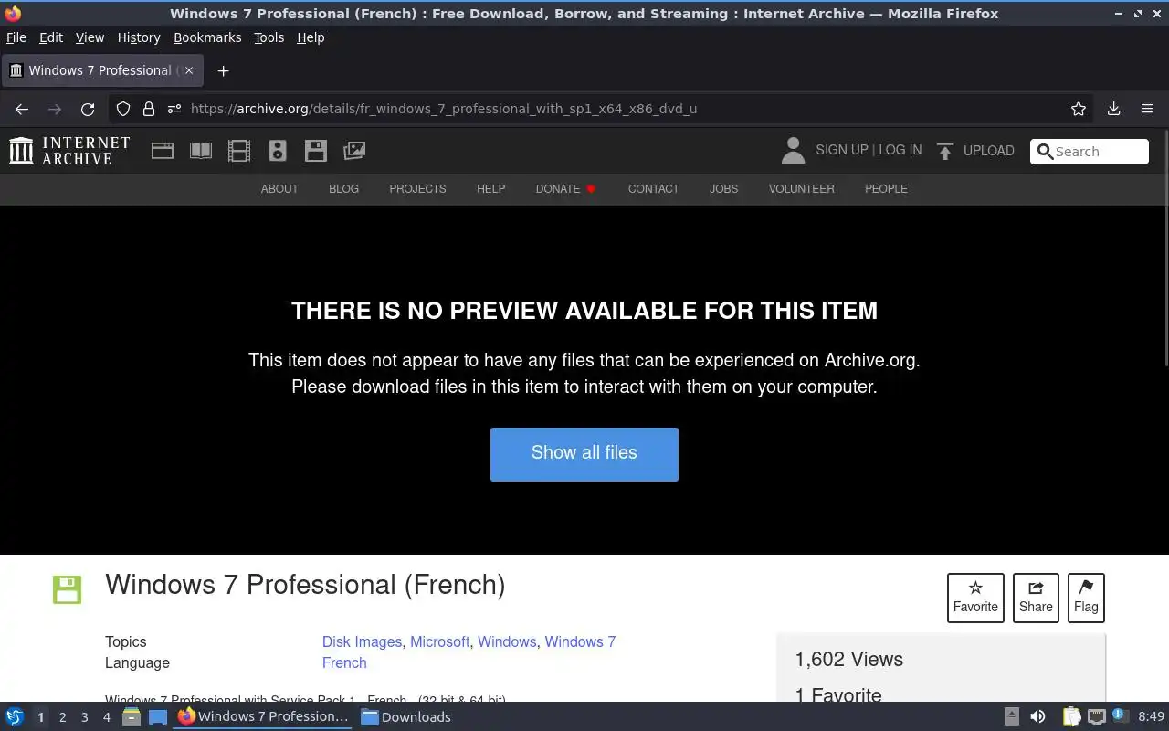Click the page vertical scrollbar

pyautogui.click(x=1164, y=247)
